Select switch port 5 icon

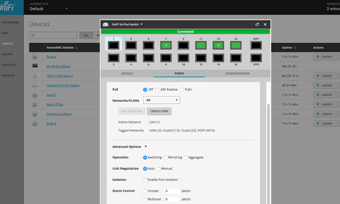pyautogui.click(x=148, y=46)
